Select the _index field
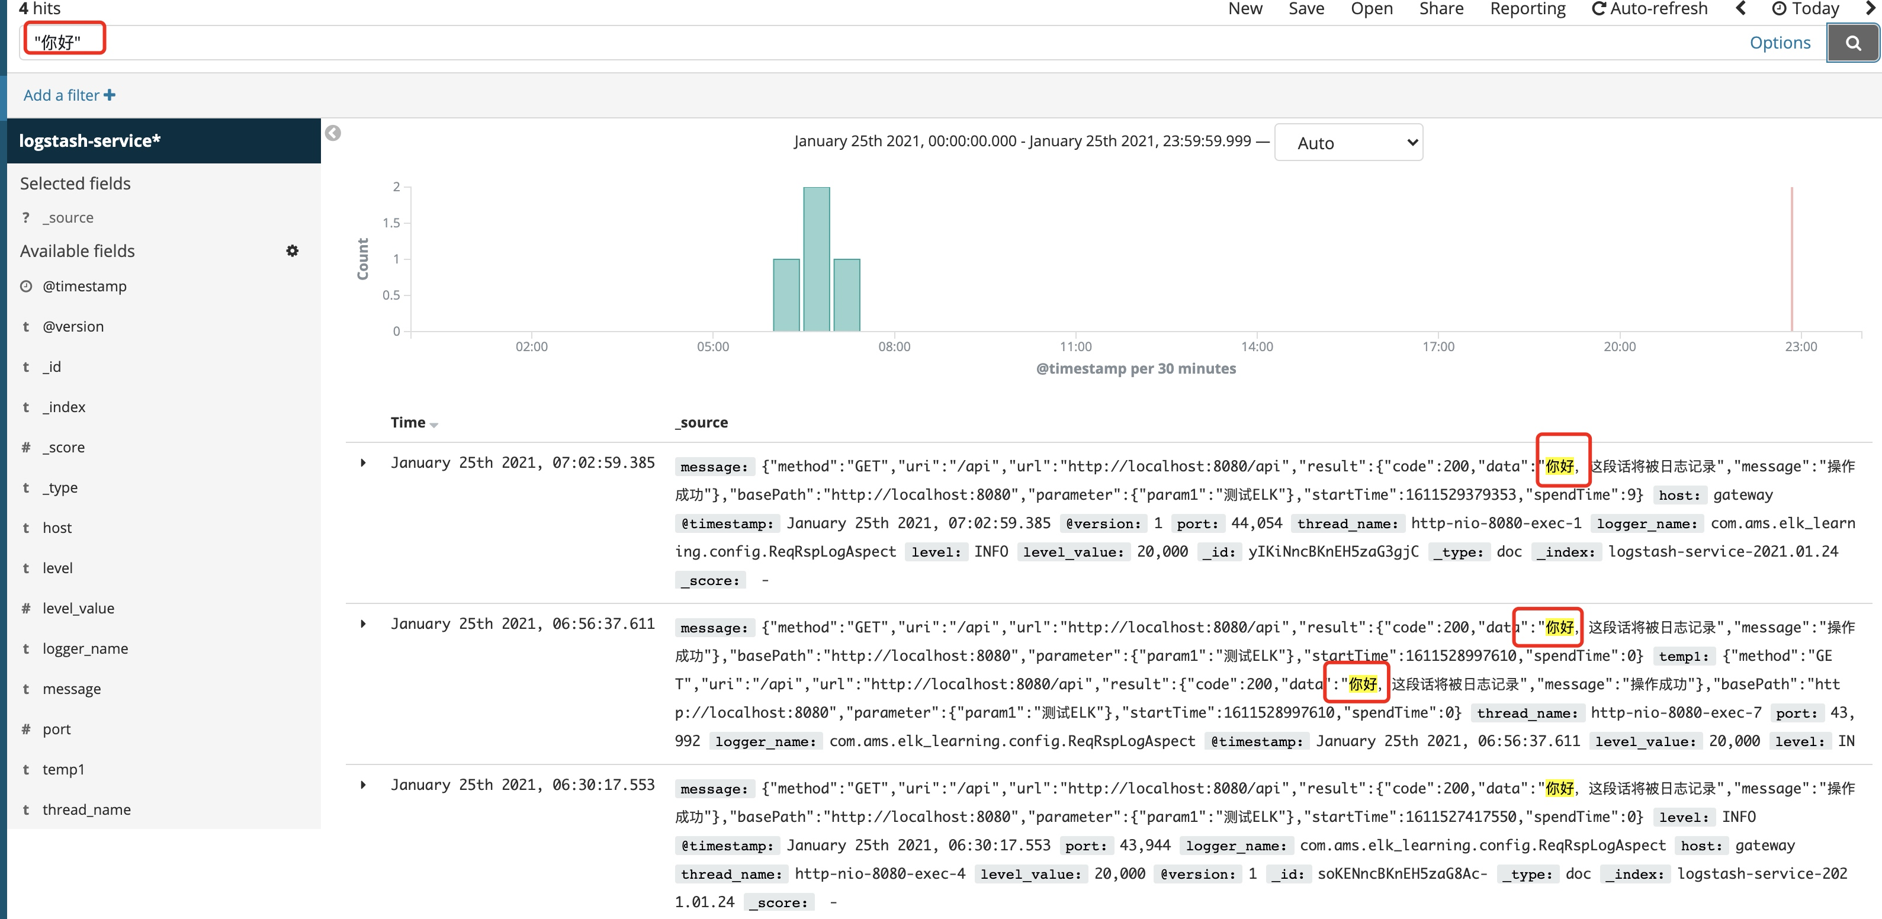 tap(65, 407)
